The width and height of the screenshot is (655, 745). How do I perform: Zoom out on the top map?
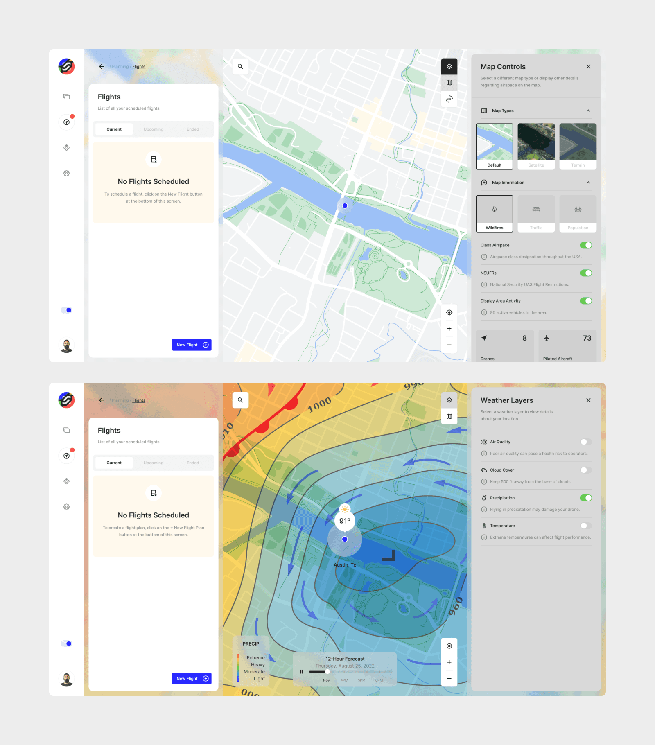click(x=449, y=345)
